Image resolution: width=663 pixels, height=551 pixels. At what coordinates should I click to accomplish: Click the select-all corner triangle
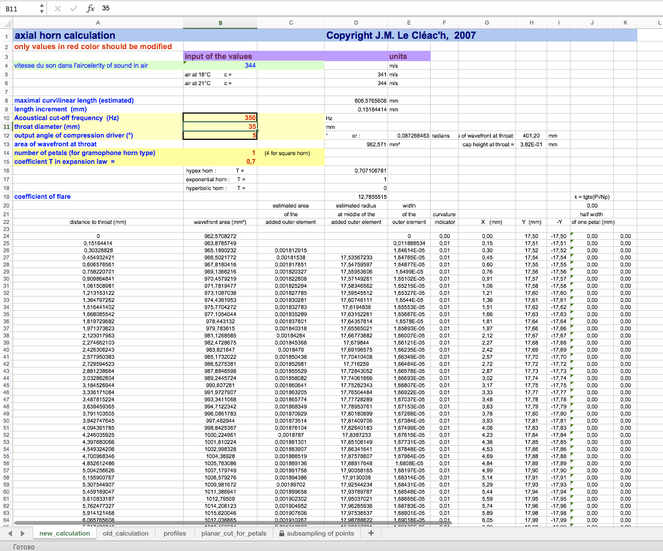click(x=6, y=23)
